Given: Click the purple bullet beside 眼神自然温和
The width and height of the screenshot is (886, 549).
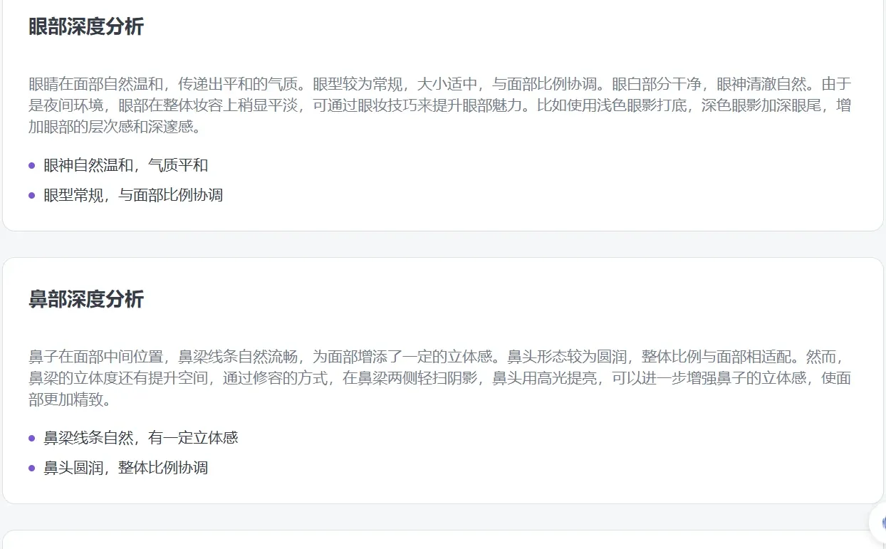Looking at the screenshot, I should tap(31, 164).
